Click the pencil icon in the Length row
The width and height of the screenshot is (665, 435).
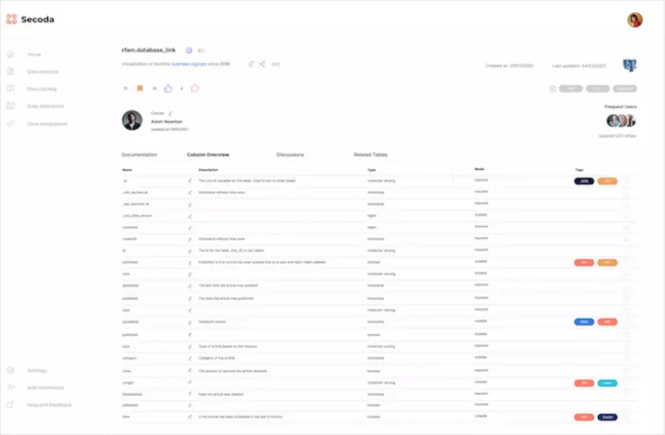[190, 382]
